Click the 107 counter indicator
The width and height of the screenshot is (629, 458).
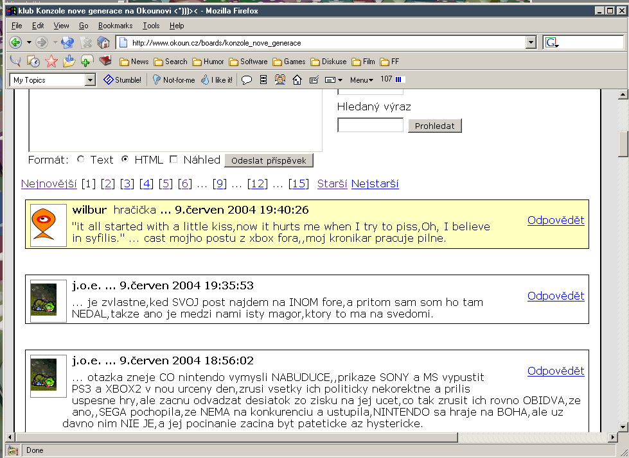(392, 80)
